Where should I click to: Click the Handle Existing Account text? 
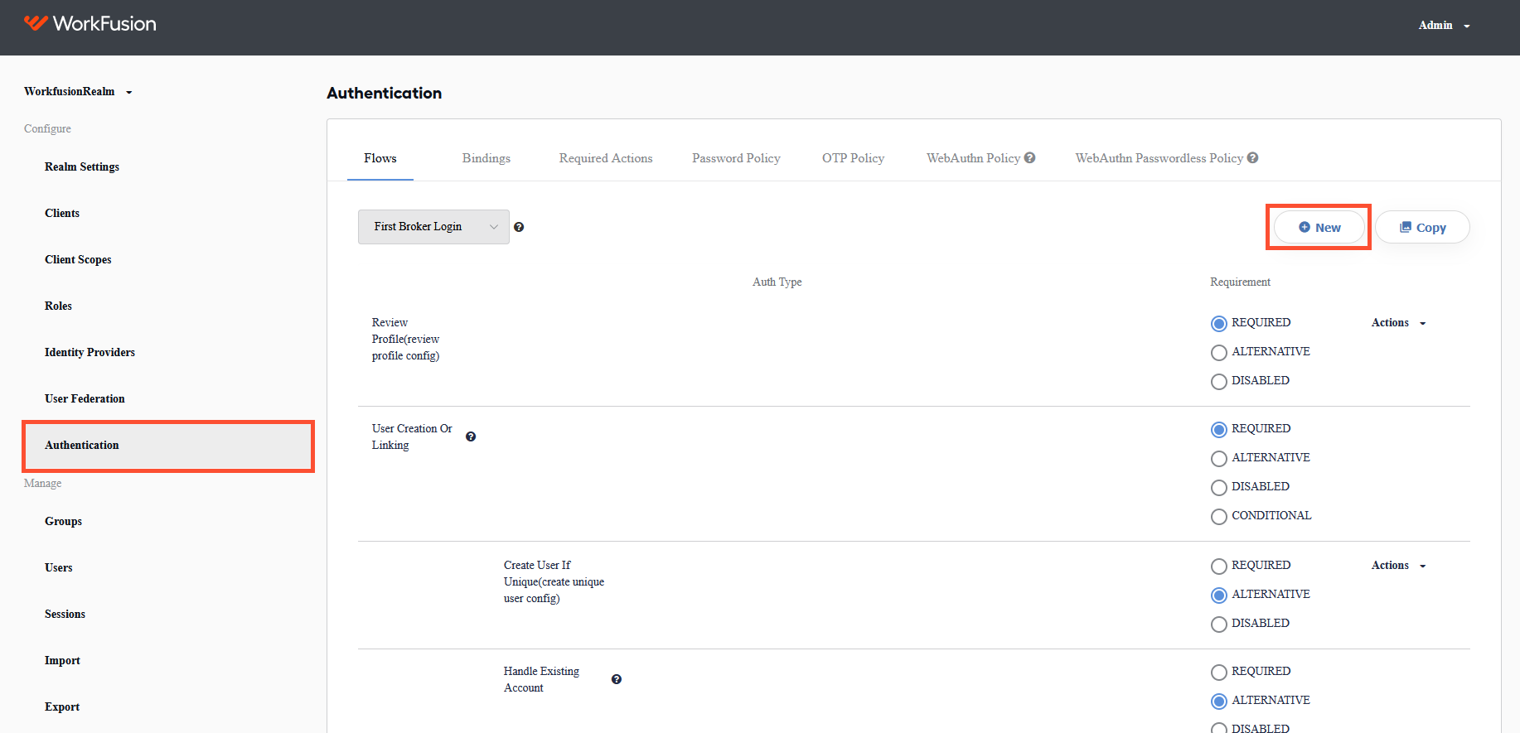click(x=541, y=679)
